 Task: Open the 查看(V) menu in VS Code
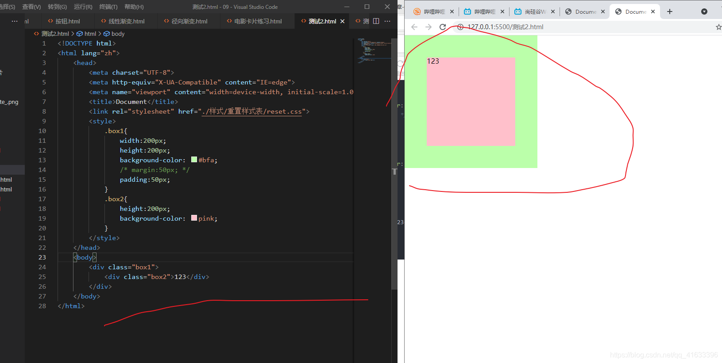pos(31,7)
